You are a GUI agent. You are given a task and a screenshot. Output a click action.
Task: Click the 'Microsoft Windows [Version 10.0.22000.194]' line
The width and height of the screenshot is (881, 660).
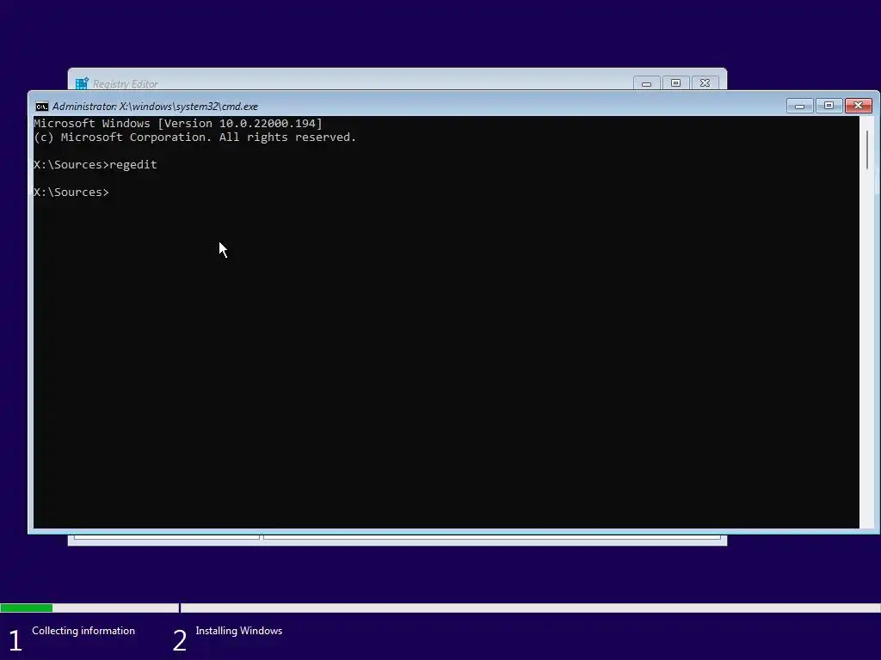tap(178, 124)
